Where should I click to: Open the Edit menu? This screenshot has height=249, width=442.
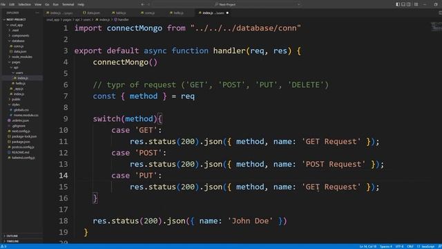pyautogui.click(x=12, y=5)
